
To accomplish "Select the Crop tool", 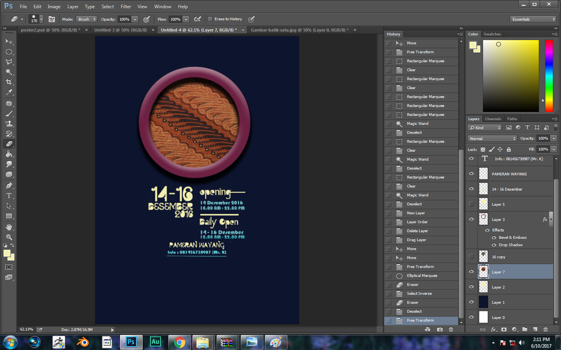I will click(x=9, y=82).
